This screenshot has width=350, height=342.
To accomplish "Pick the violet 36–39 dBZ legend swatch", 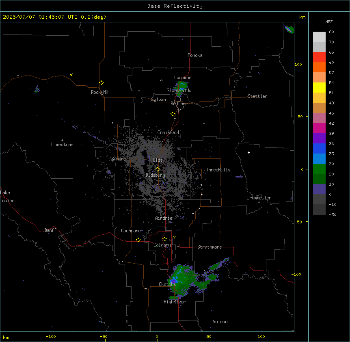I will click(319, 139).
